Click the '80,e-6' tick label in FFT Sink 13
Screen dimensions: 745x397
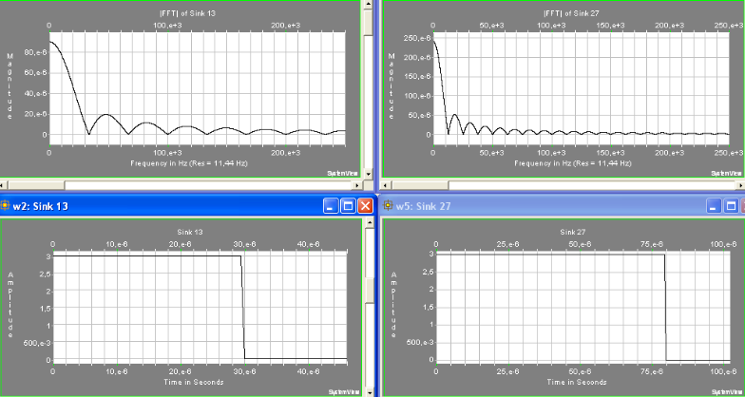point(38,52)
